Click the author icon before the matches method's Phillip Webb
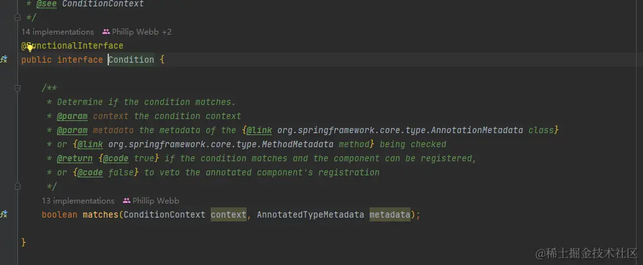The image size is (643, 265). (127, 201)
